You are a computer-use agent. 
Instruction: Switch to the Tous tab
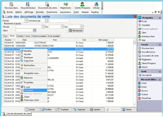coord(5,36)
